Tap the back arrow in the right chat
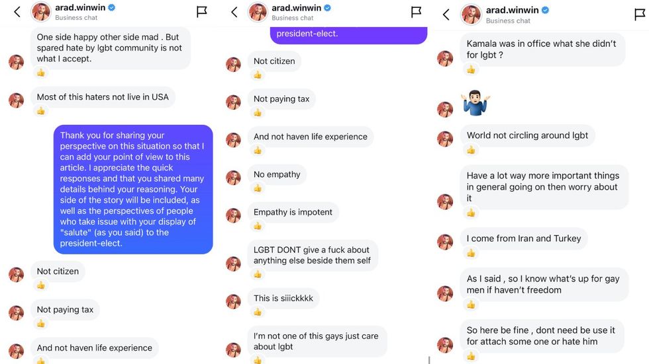Viewport: 649px width, 364px height. click(446, 14)
